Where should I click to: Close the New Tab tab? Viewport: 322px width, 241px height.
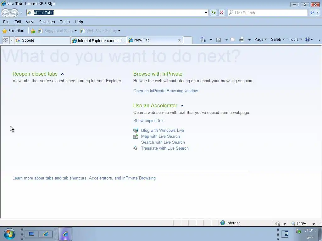pyautogui.click(x=179, y=40)
